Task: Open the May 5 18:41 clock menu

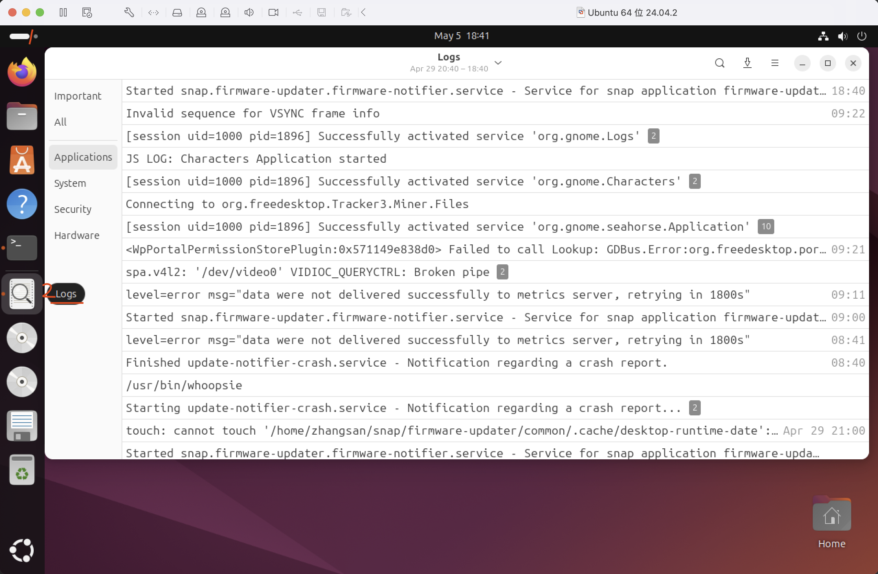Action: (462, 36)
